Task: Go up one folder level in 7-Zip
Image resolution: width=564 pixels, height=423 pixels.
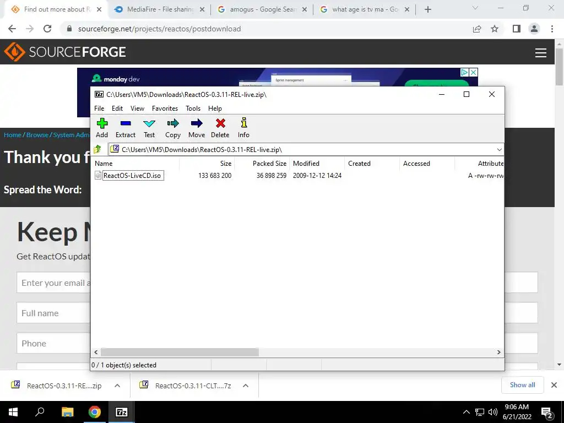Action: pyautogui.click(x=97, y=149)
